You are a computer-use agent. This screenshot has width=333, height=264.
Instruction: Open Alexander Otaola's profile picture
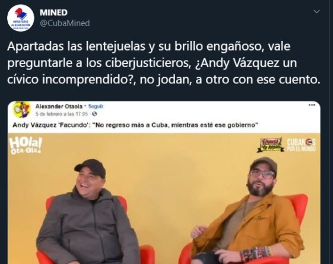coord(21,110)
